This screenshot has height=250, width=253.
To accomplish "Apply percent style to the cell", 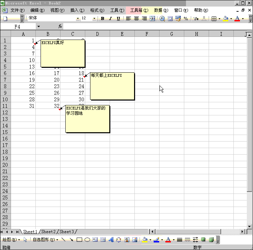I will pyautogui.click(x=186, y=18).
